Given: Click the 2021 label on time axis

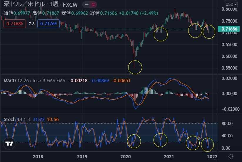Looking at the screenshot, I should pyautogui.click(x=169, y=157).
